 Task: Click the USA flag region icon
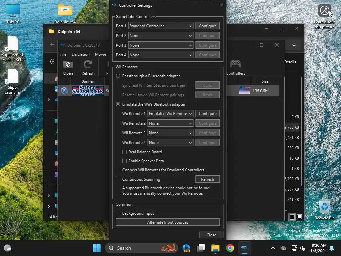[x=244, y=91]
